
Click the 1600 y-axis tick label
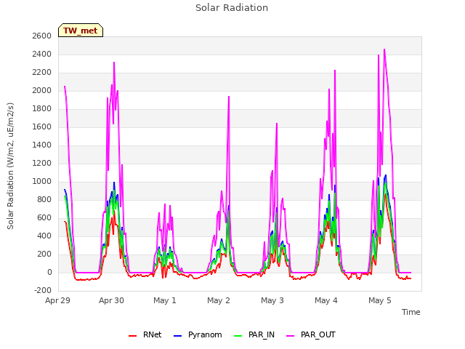pos(42,127)
